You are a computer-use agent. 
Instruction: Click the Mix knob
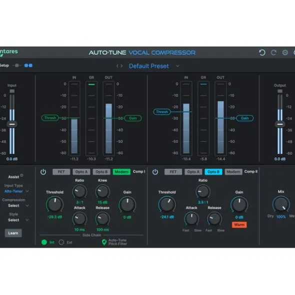(281, 204)
